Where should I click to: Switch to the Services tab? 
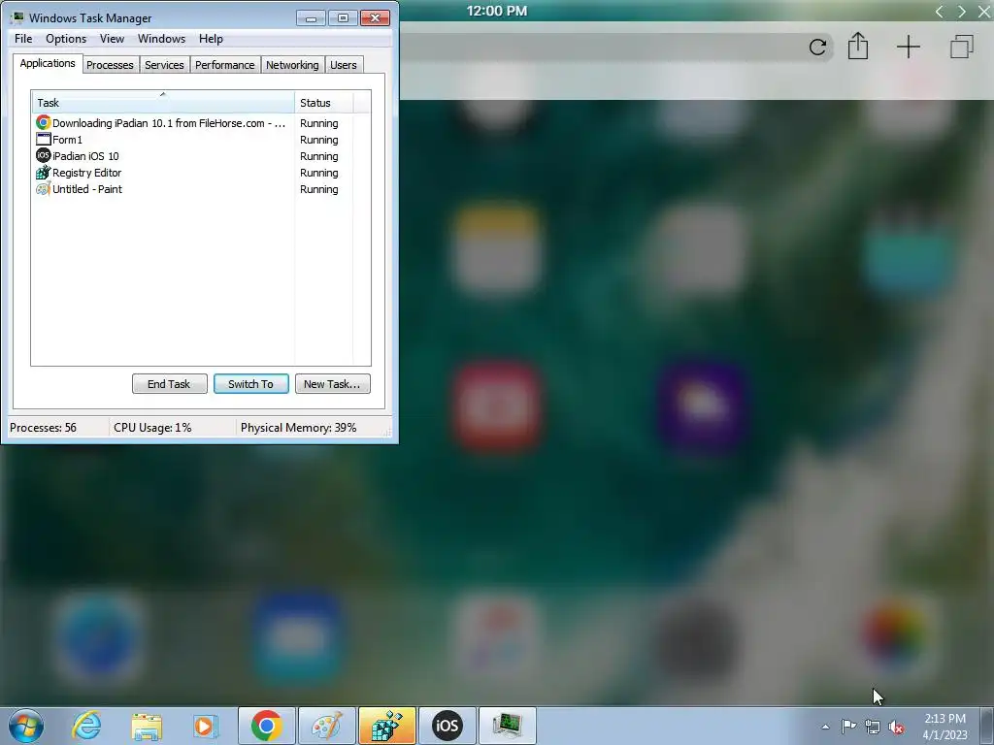(x=164, y=65)
